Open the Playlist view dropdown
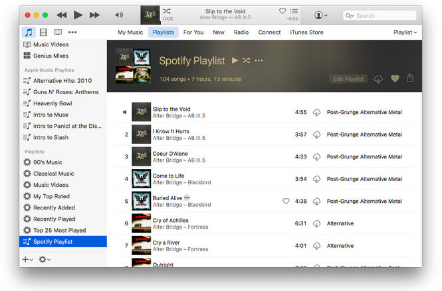 click(405, 32)
